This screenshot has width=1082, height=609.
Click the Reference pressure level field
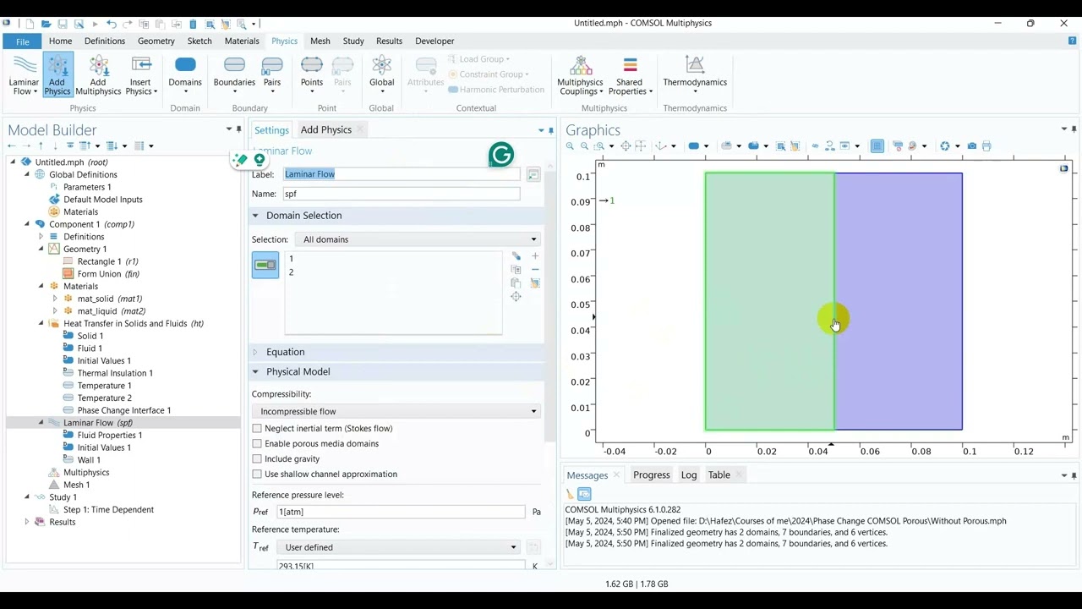tap(401, 512)
